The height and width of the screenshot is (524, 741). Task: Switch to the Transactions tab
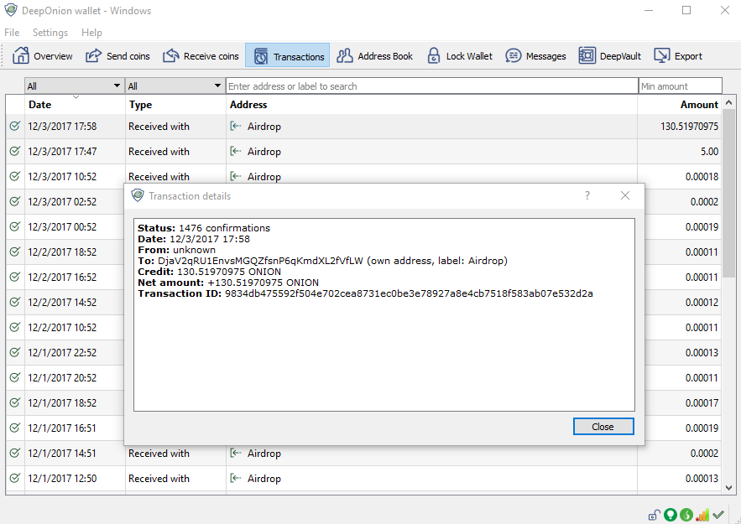click(x=287, y=55)
